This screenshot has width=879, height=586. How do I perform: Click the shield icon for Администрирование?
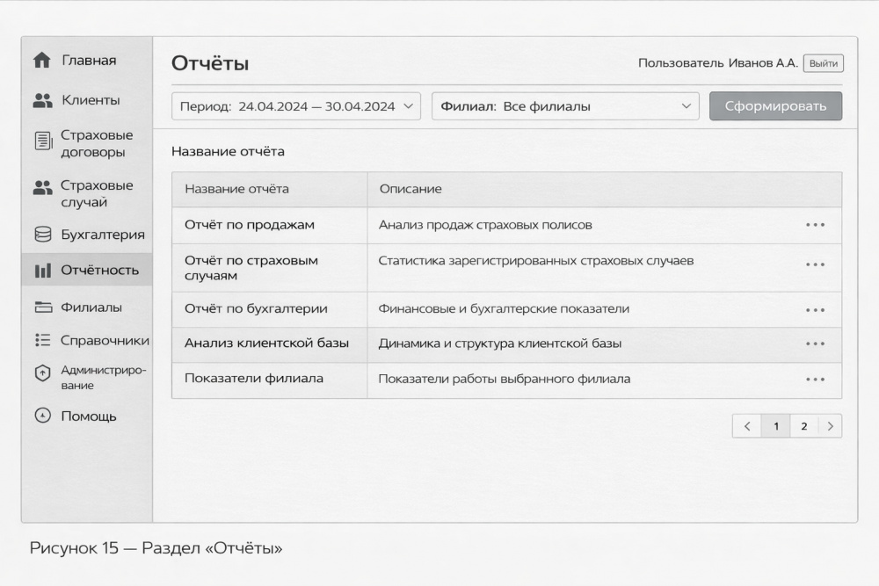click(x=42, y=373)
